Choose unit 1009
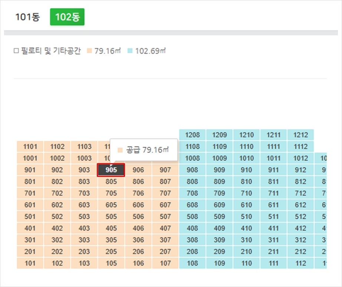The image size is (342, 287). pyautogui.click(x=219, y=158)
